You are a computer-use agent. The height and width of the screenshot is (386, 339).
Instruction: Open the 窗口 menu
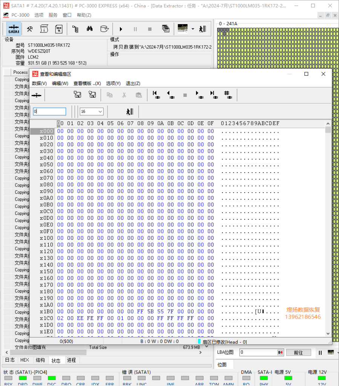[x=67, y=15]
